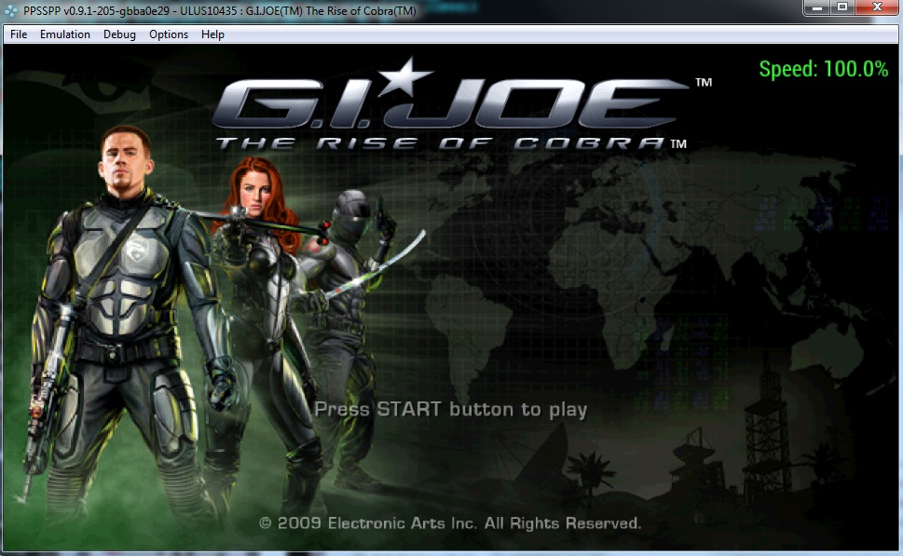Open the Help menu

(212, 34)
